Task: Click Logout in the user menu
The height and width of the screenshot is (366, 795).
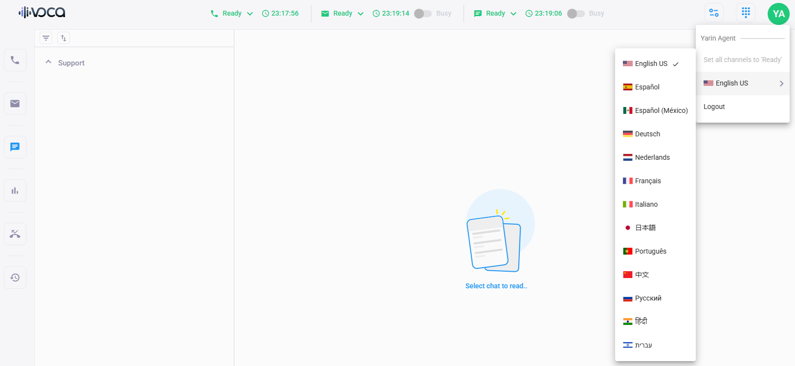Action: coord(714,107)
